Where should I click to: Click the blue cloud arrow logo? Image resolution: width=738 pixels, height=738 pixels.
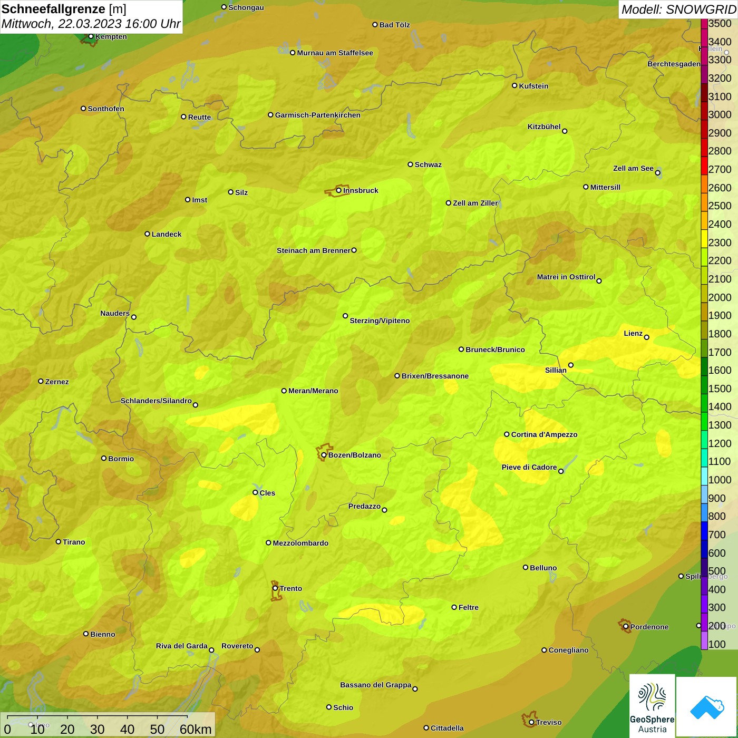(x=707, y=707)
